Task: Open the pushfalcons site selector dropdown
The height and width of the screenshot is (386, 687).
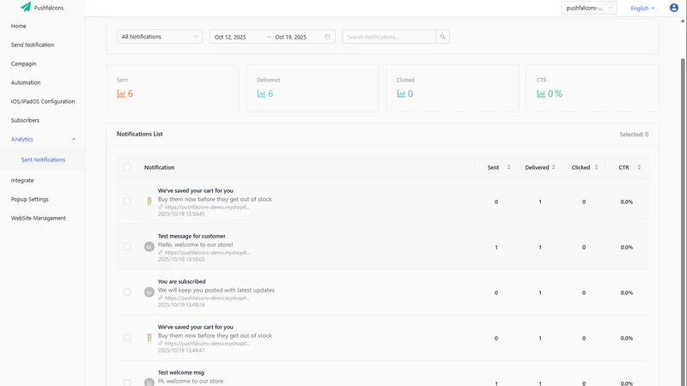Action: pos(589,8)
